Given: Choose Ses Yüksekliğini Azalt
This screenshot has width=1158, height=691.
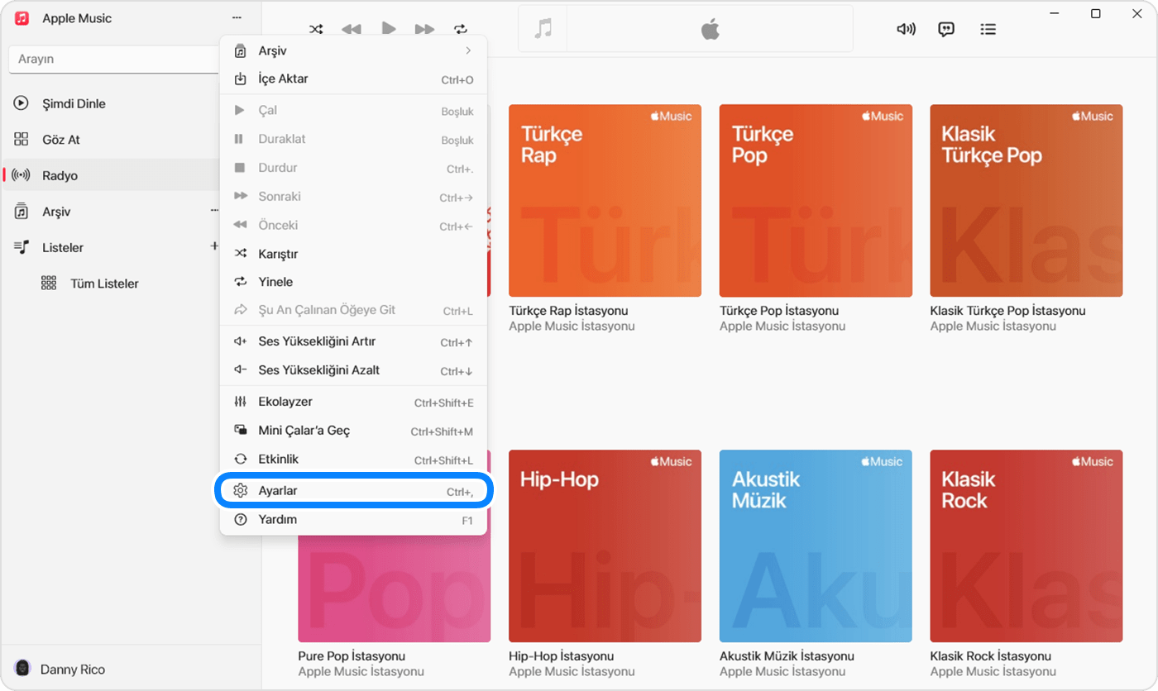Looking at the screenshot, I should (x=354, y=370).
